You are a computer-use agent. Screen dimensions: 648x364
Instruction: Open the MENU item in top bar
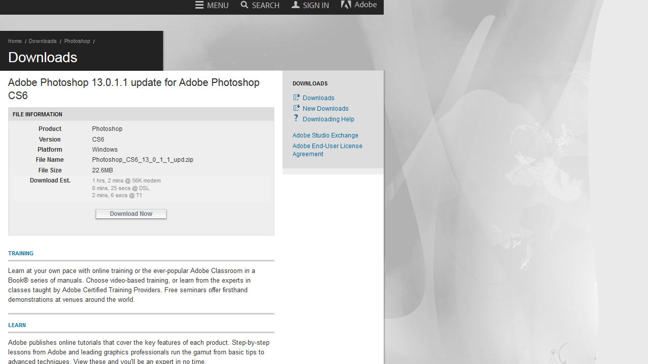click(x=218, y=5)
